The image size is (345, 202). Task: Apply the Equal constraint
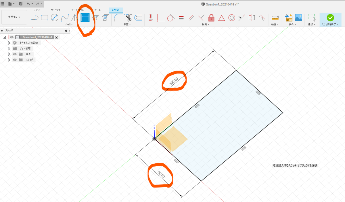point(181,18)
